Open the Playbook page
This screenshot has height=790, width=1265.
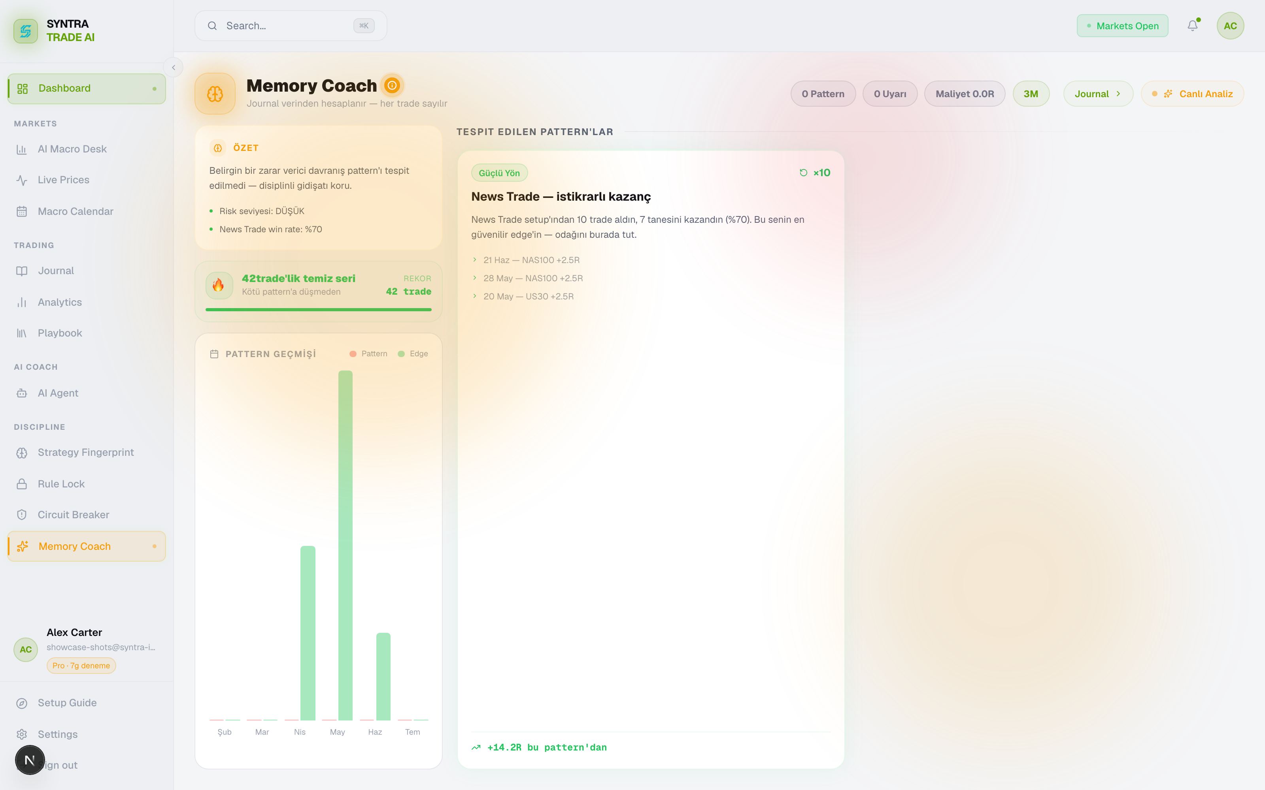[86, 333]
